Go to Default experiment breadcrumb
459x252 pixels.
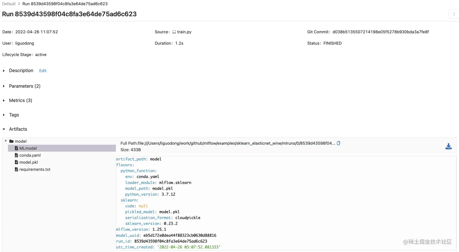click(9, 4)
